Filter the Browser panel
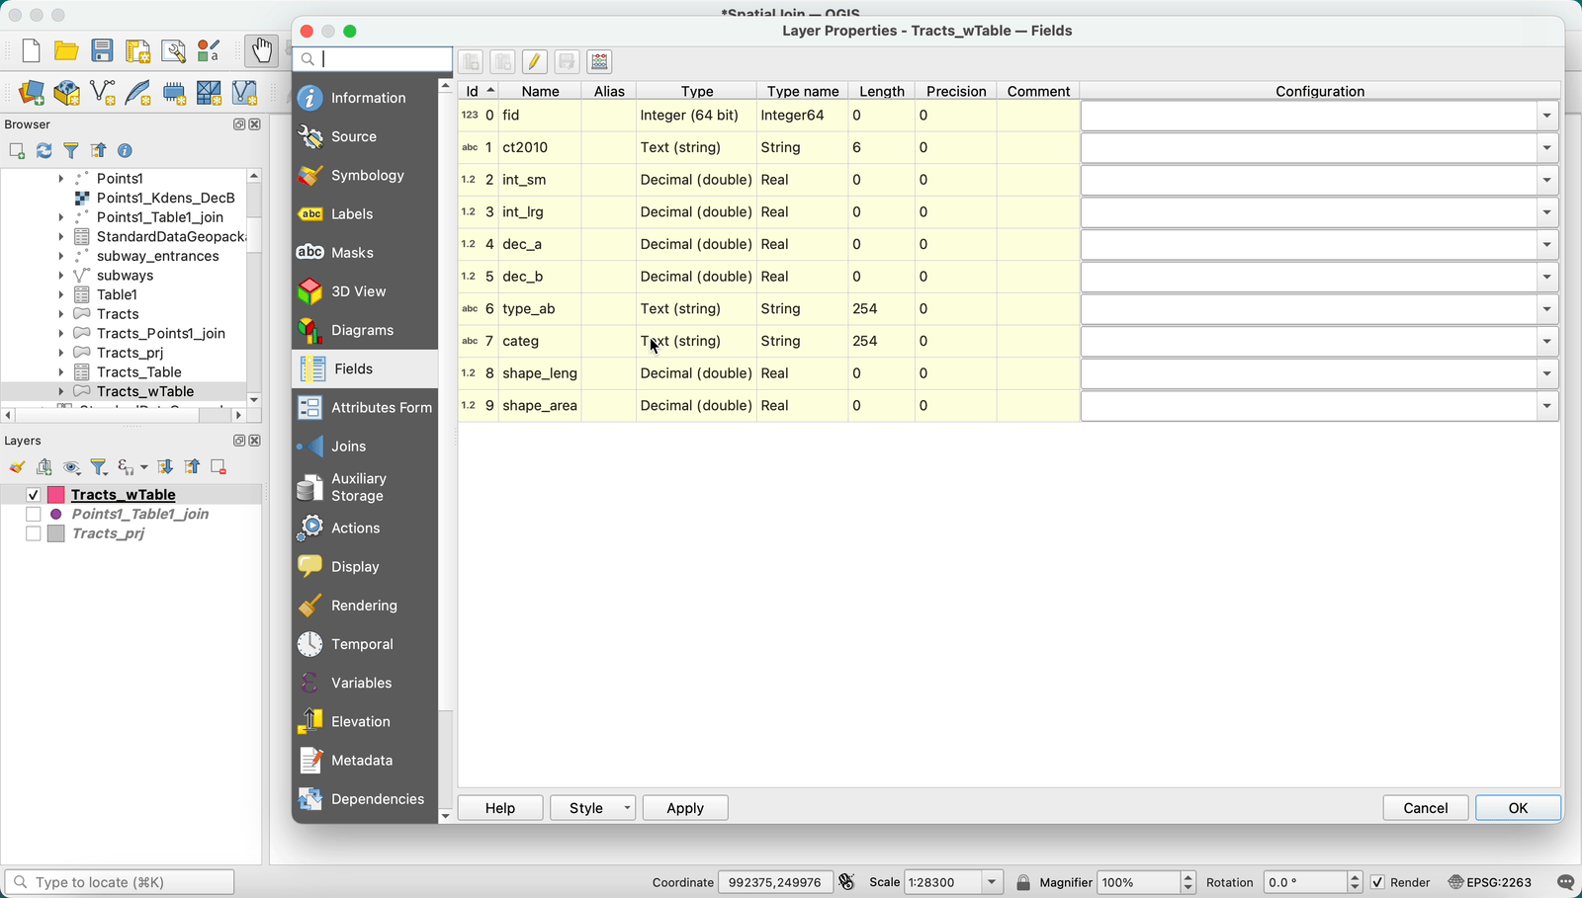The height and width of the screenshot is (898, 1582). click(x=70, y=150)
